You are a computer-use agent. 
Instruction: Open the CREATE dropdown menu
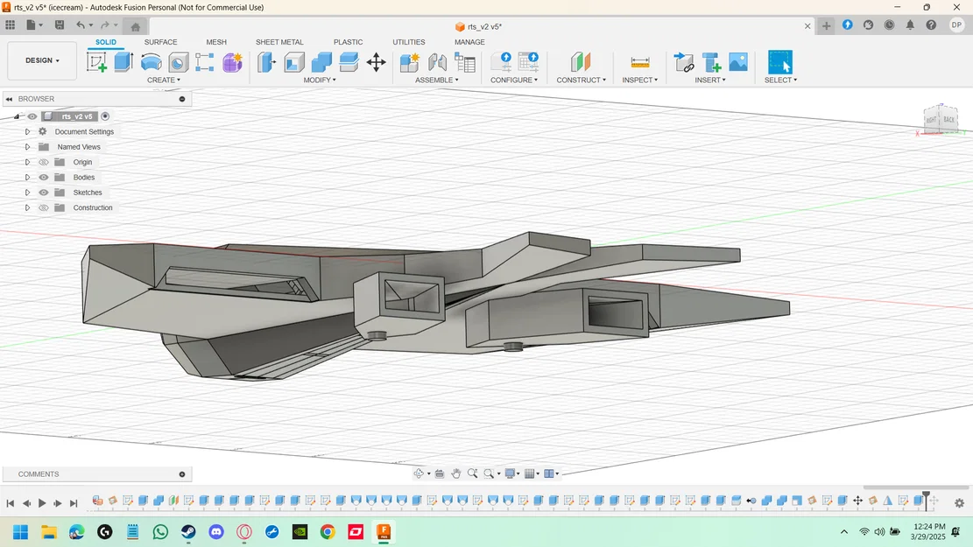pyautogui.click(x=163, y=80)
